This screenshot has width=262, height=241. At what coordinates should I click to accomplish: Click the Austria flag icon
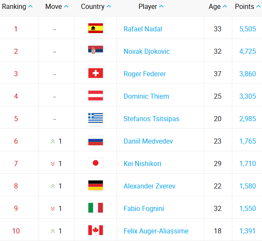tap(95, 96)
